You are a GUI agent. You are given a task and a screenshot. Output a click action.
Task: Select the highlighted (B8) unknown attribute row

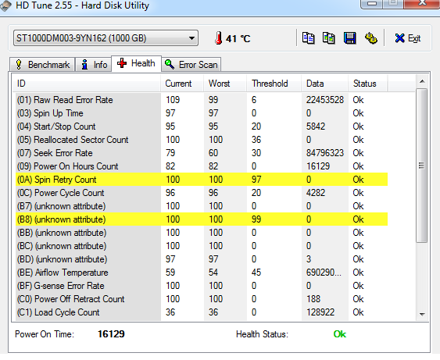[202, 219]
